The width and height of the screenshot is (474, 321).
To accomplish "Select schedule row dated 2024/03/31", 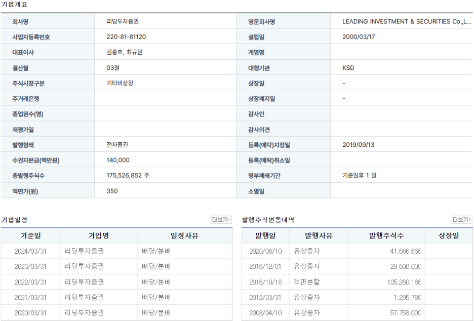I will coord(116,251).
